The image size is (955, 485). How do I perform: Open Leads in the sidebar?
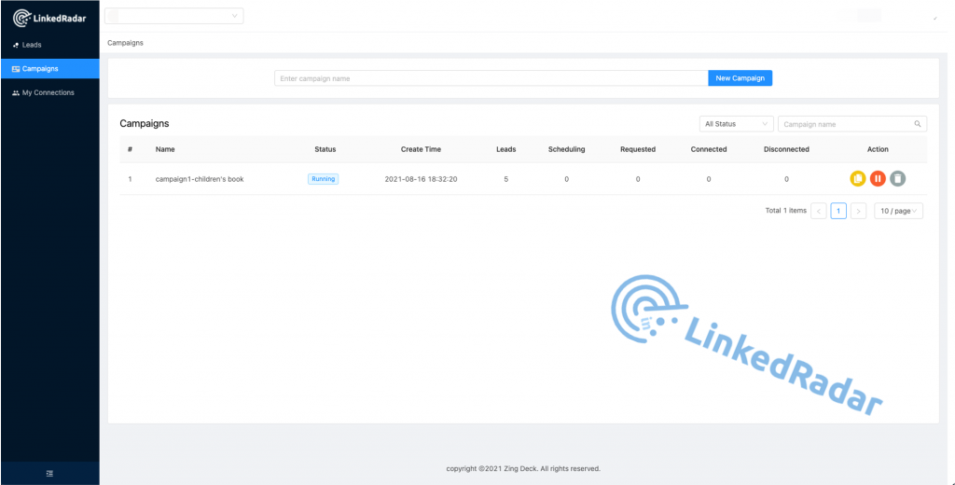[32, 45]
